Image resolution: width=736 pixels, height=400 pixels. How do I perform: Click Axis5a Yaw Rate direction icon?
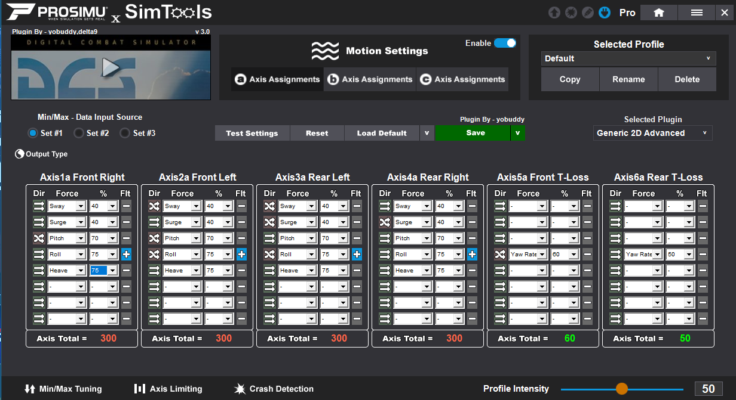pos(500,254)
